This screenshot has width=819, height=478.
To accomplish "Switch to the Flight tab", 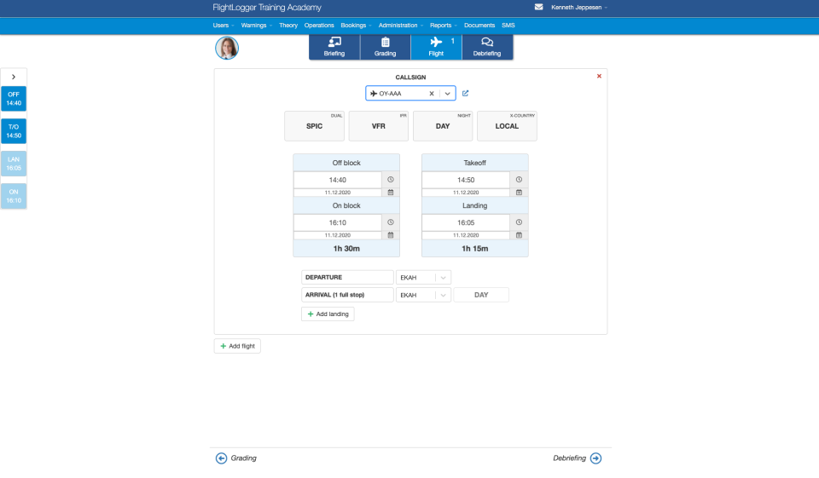I will (x=436, y=47).
